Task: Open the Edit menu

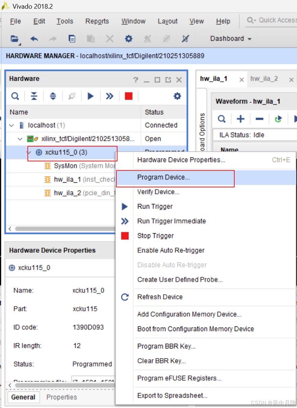Action: (39, 21)
